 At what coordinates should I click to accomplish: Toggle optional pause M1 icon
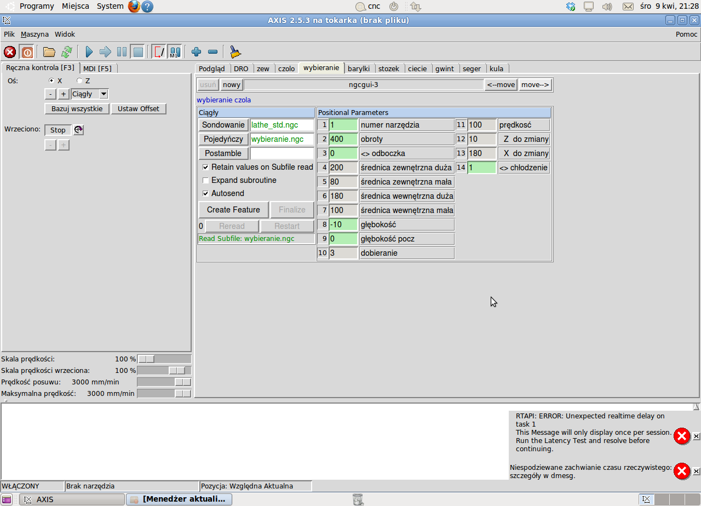(x=175, y=52)
